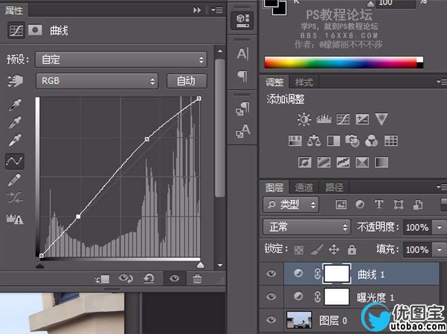This screenshot has width=447, height=334.
Task: Toggle lock all padlock icon
Action: pos(352,249)
